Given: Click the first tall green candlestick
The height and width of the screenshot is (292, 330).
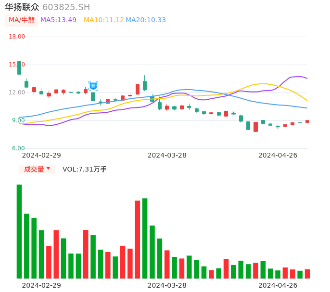Looking at the screenshot, I should coord(19,67).
